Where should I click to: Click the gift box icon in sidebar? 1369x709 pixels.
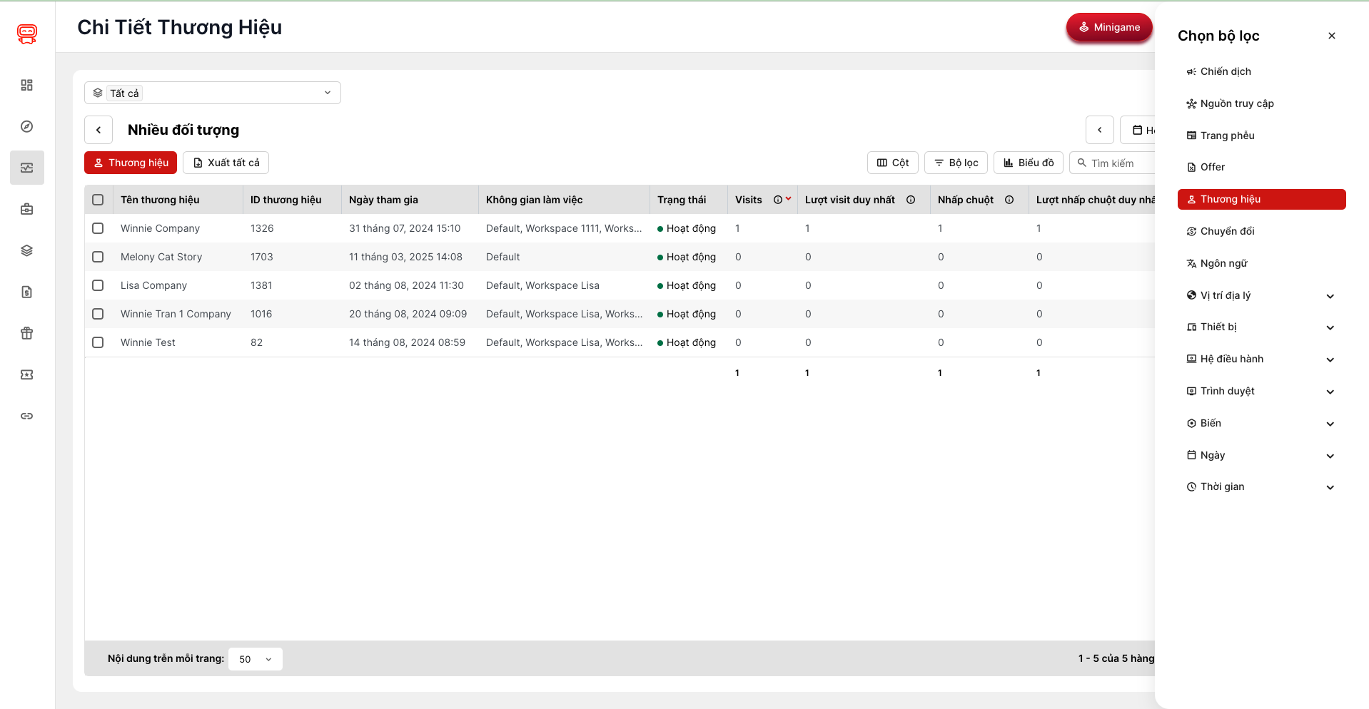pos(27,333)
